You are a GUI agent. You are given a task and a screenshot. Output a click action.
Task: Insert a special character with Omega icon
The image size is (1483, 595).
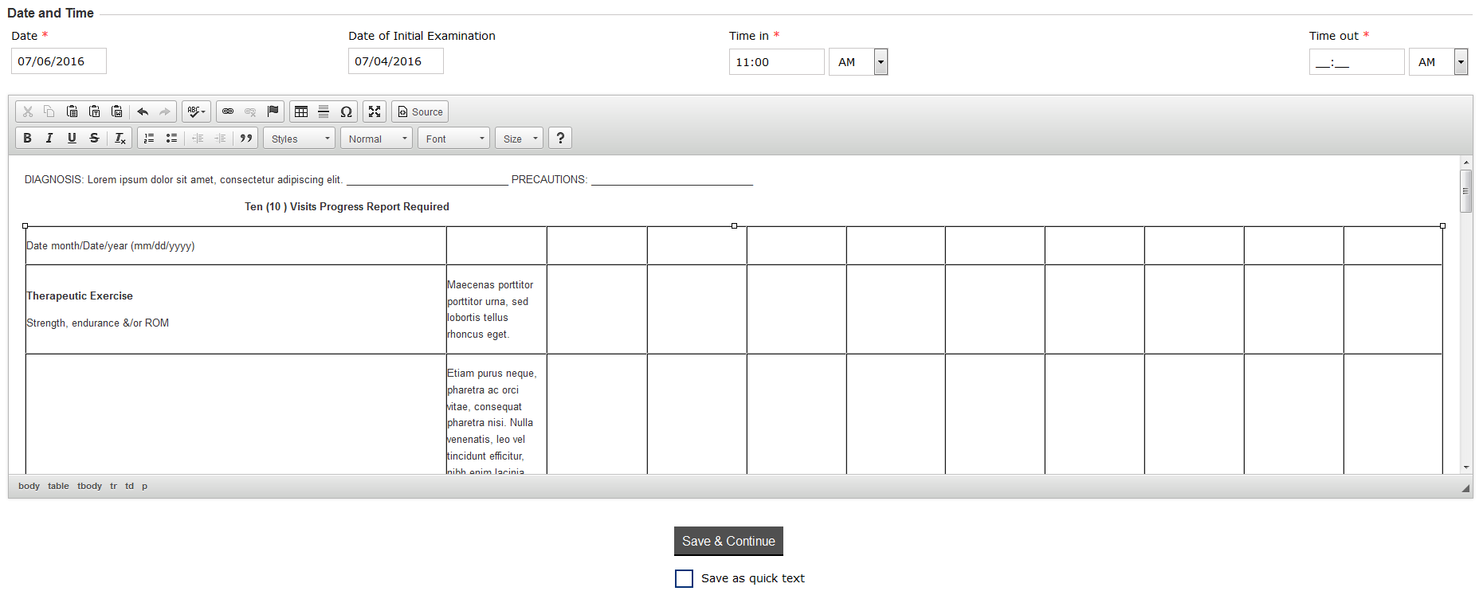[x=346, y=112]
